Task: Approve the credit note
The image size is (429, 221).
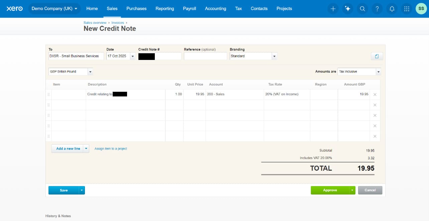Action: (329, 190)
